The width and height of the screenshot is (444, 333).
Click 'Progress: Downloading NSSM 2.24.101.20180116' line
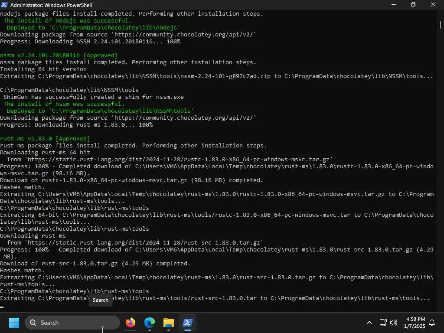coord(90,41)
